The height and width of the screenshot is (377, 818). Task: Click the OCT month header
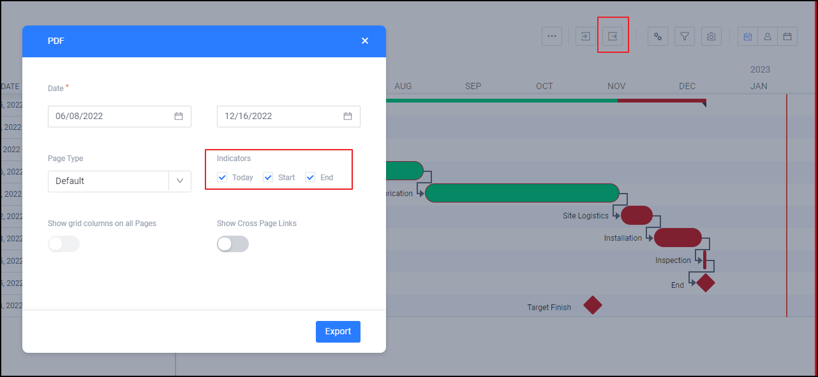tap(544, 86)
